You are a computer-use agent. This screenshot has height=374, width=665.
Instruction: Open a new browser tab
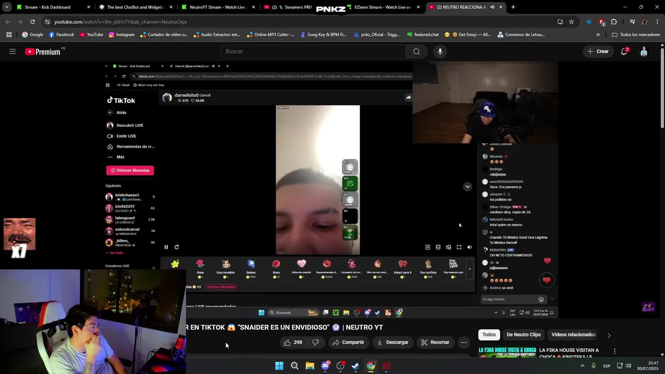[x=513, y=7]
